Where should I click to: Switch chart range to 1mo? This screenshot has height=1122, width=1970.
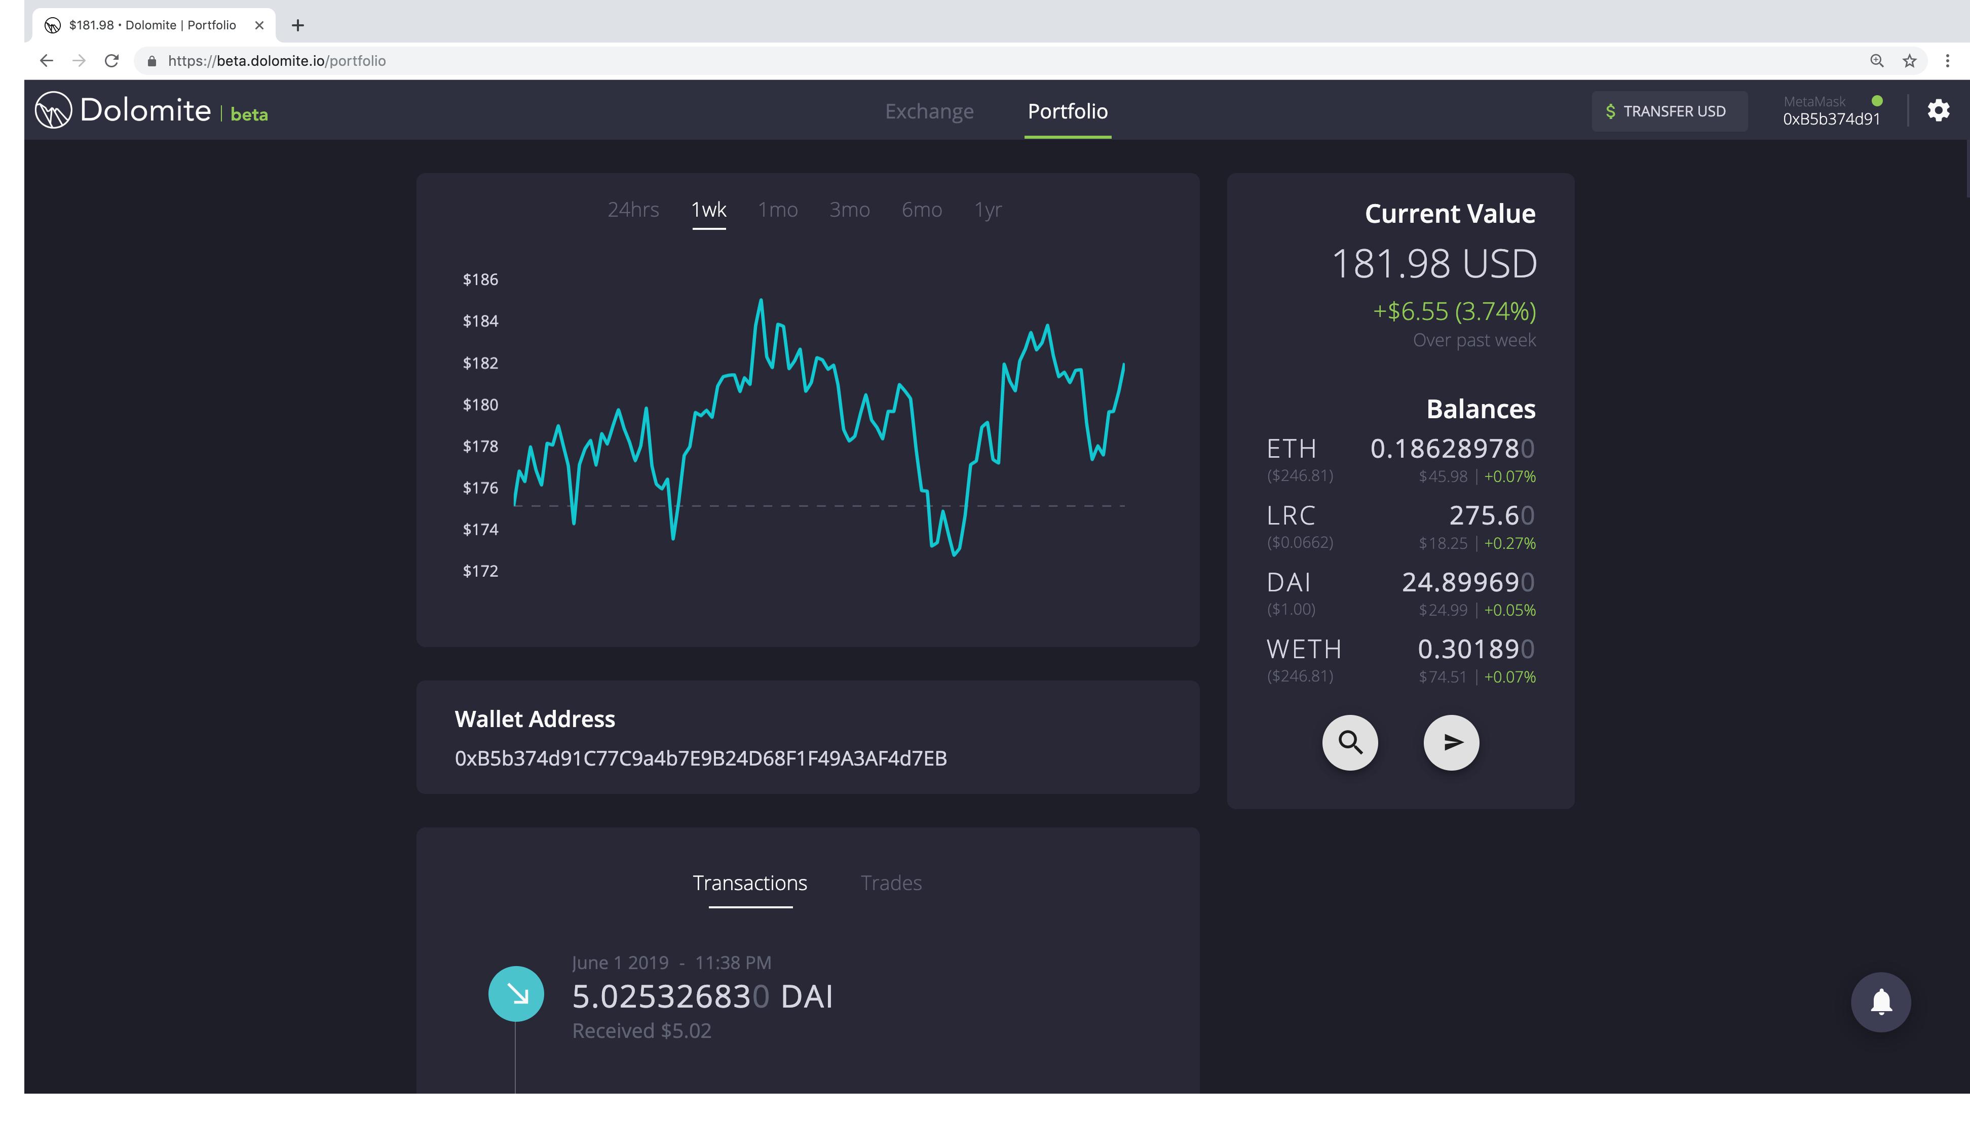click(x=777, y=210)
